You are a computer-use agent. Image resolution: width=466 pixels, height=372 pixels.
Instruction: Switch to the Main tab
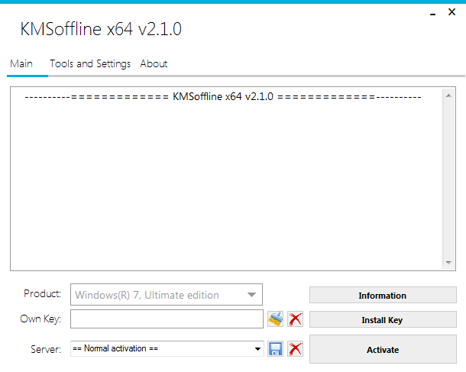(21, 64)
